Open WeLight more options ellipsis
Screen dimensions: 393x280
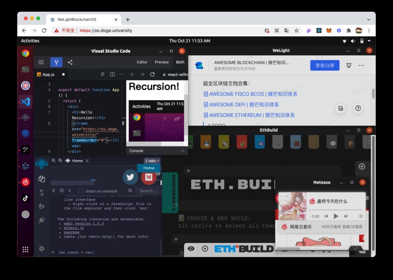[x=361, y=65]
